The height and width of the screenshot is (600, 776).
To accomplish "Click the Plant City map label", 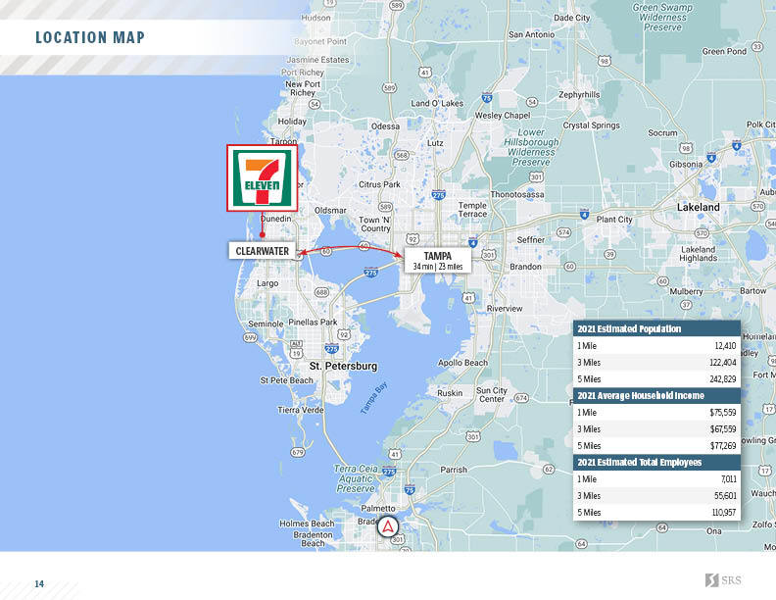I will [614, 220].
